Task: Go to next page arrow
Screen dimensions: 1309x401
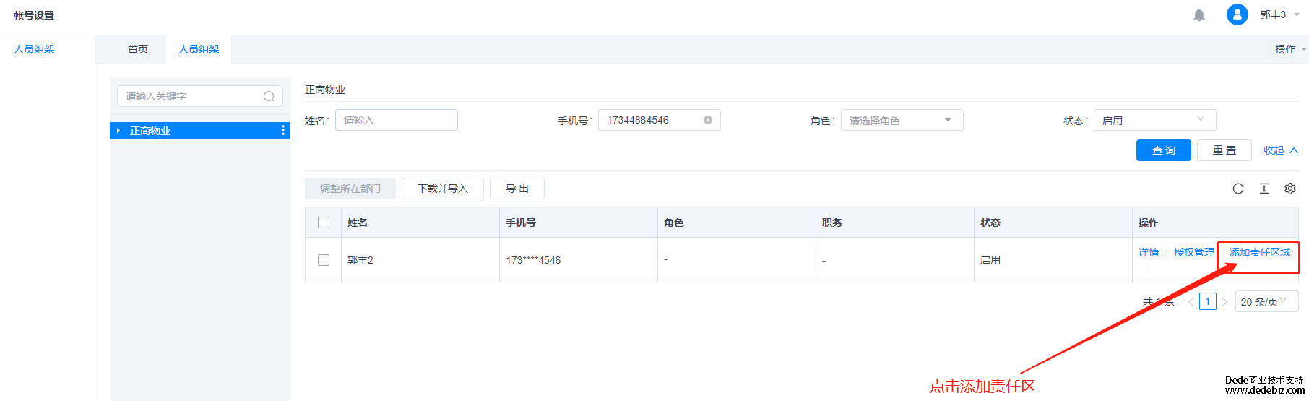Action: point(1225,302)
